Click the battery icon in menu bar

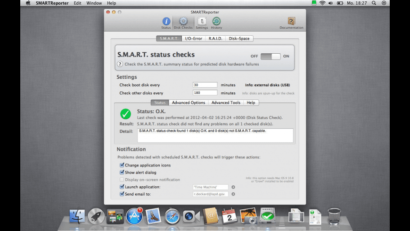click(340, 3)
